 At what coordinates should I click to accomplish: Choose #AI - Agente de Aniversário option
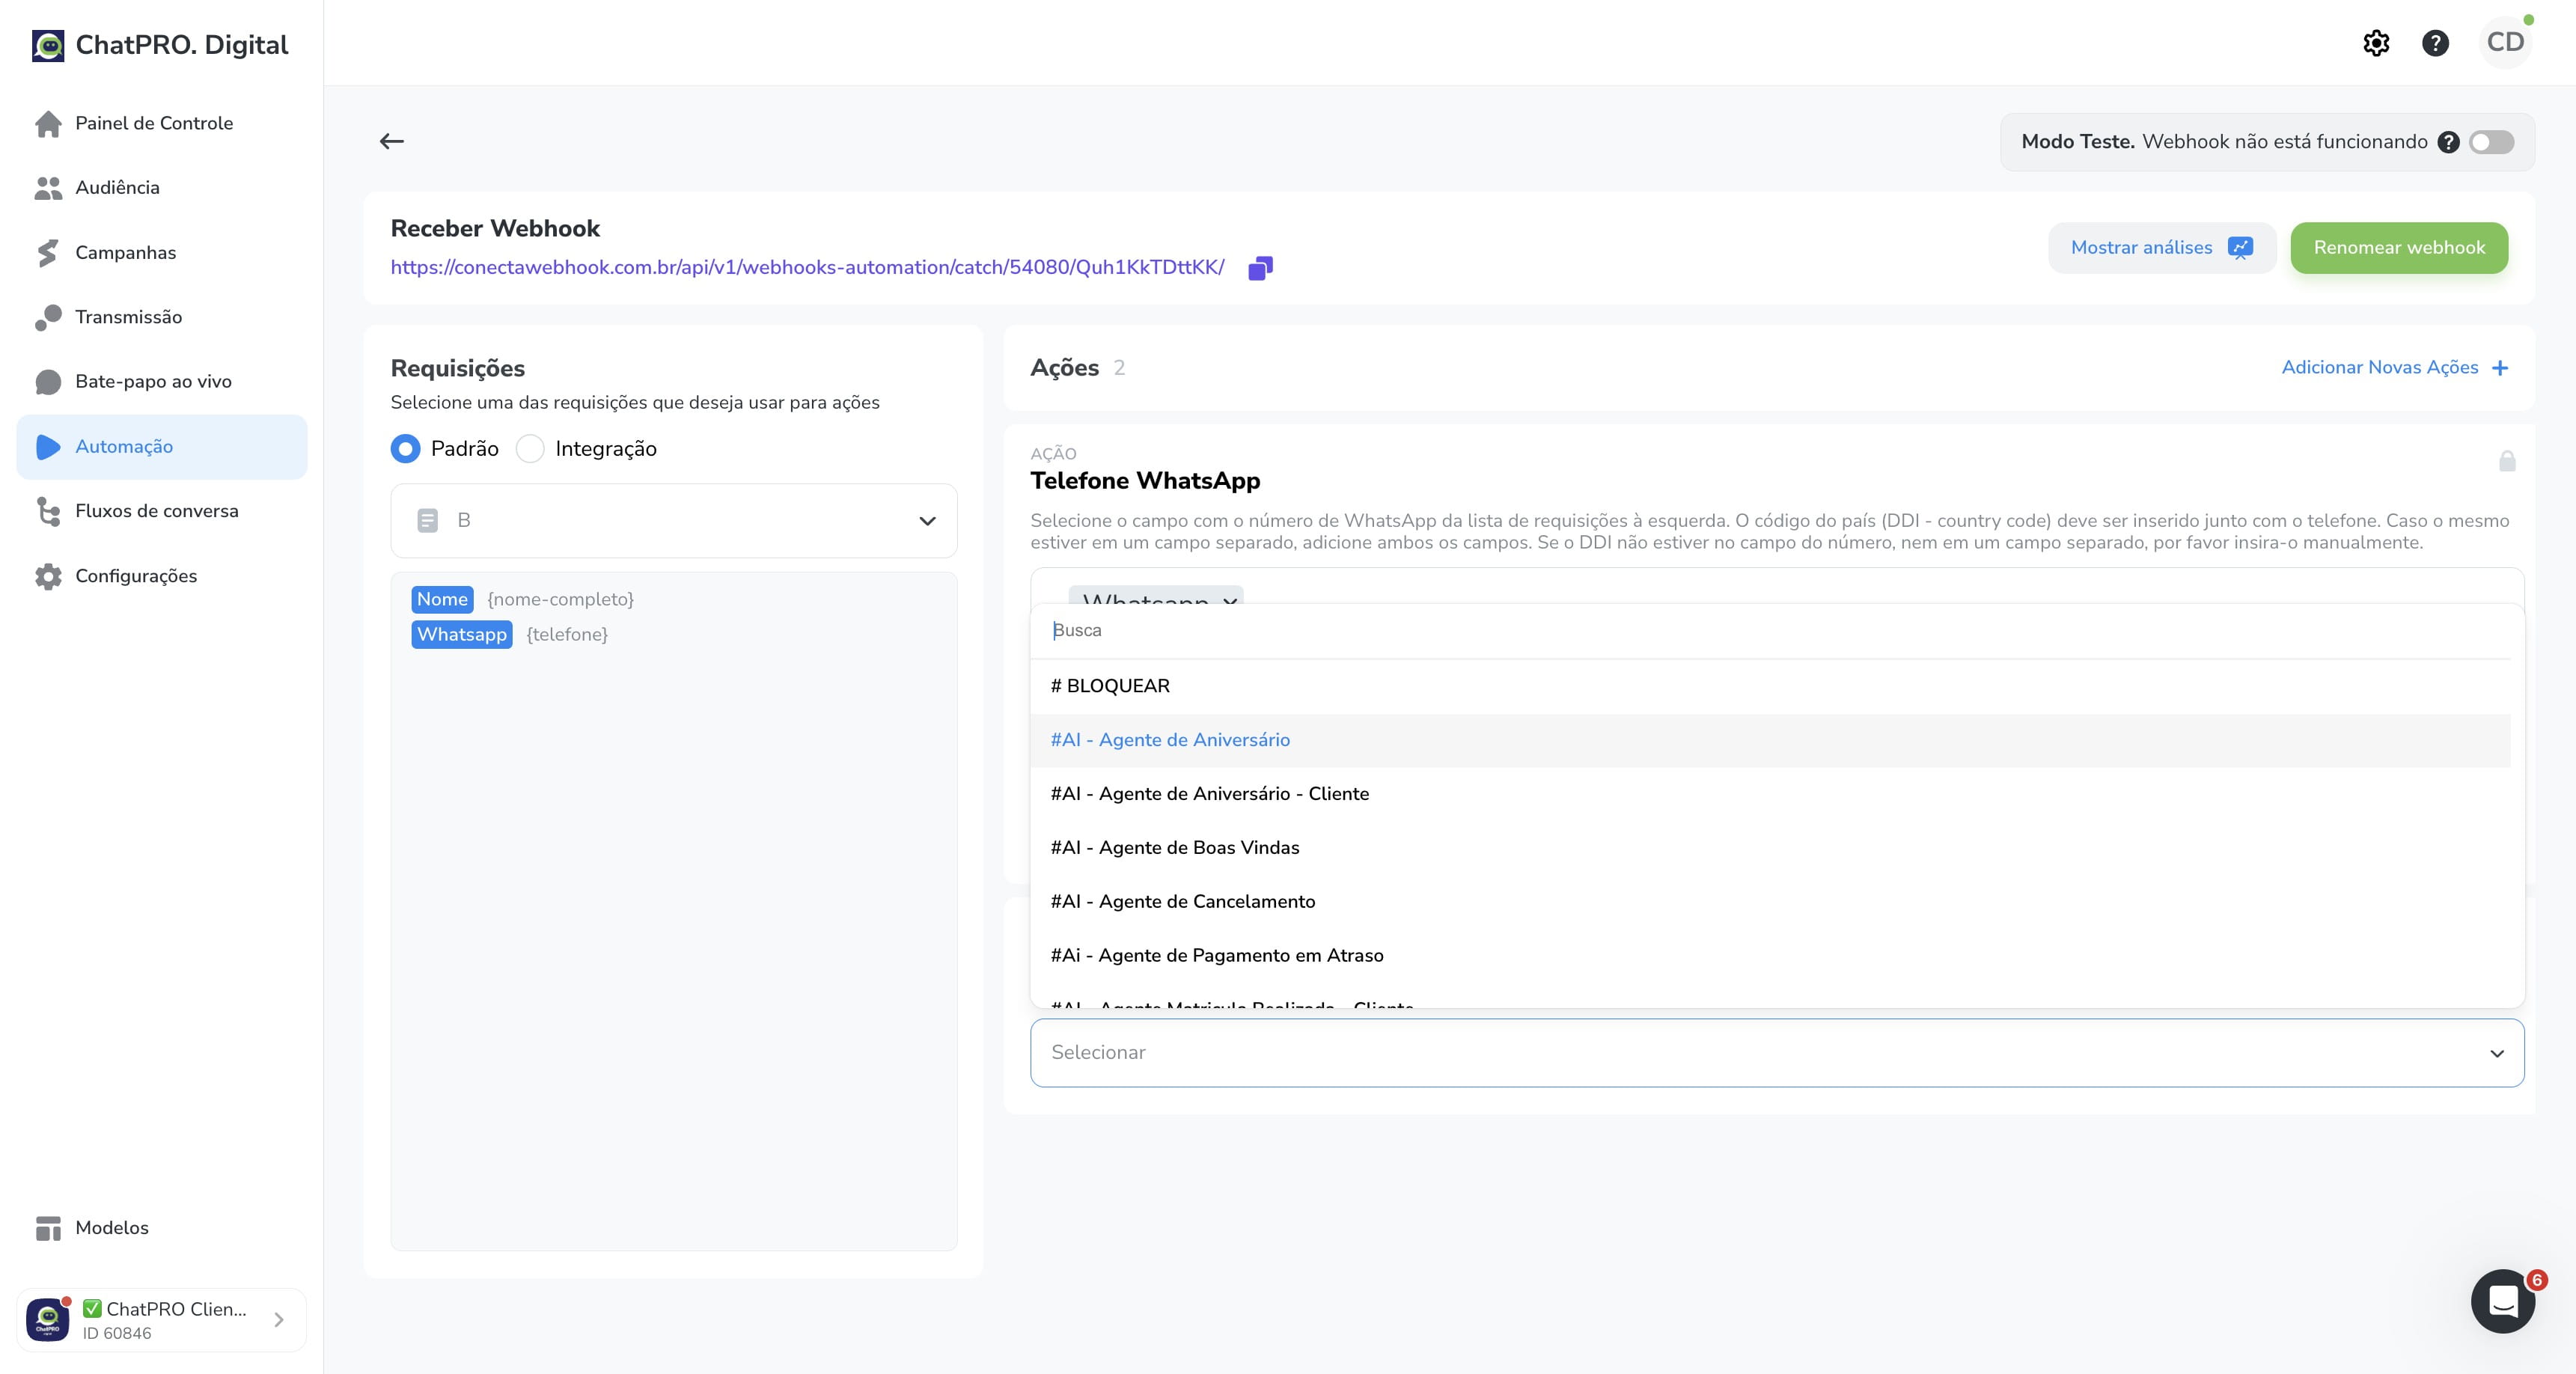coord(1770,740)
